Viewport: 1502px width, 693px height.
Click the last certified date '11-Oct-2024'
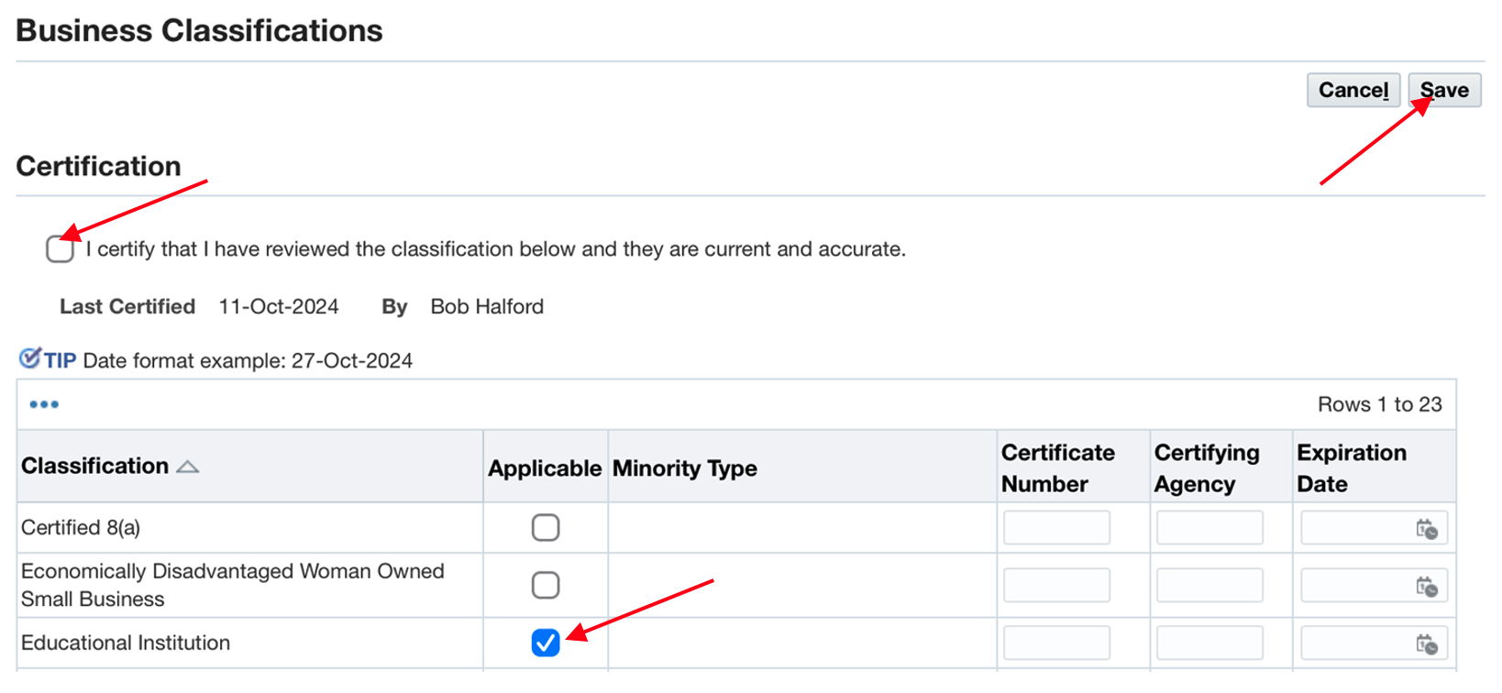pos(279,306)
